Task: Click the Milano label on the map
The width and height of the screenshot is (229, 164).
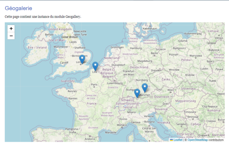Action: point(131,112)
